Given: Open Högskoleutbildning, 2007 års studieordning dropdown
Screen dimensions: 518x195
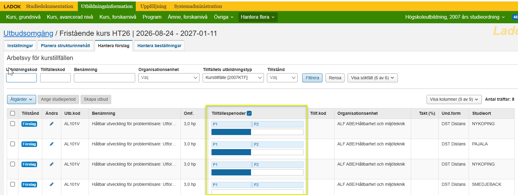Looking at the screenshot, I should (455, 17).
